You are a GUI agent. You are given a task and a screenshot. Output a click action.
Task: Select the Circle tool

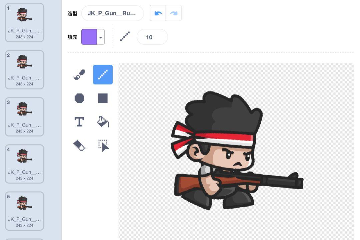click(79, 98)
